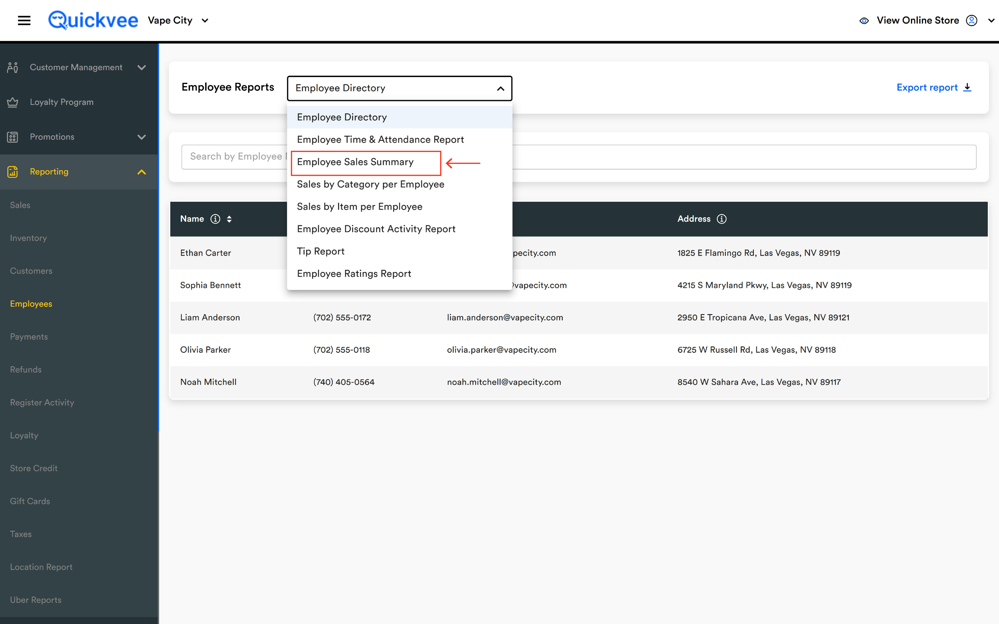The height and width of the screenshot is (624, 999).
Task: Collapse the Employee Reports dropdown
Action: 500,88
